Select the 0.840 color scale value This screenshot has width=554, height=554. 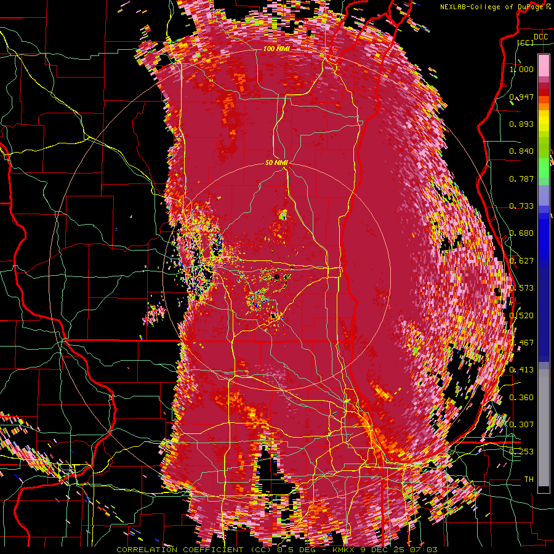coord(521,151)
